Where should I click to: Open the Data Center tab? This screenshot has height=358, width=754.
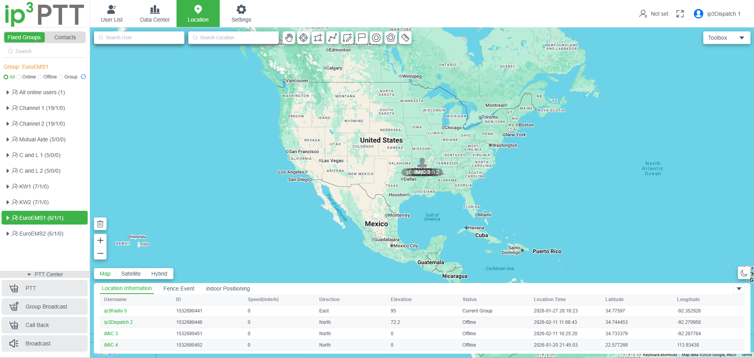click(x=155, y=14)
